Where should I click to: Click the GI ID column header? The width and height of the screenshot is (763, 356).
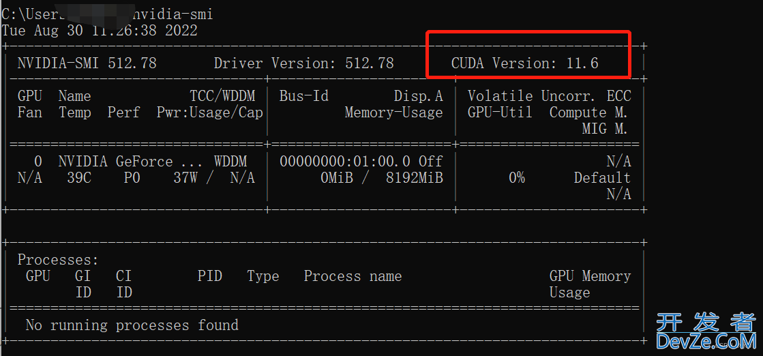tap(83, 284)
